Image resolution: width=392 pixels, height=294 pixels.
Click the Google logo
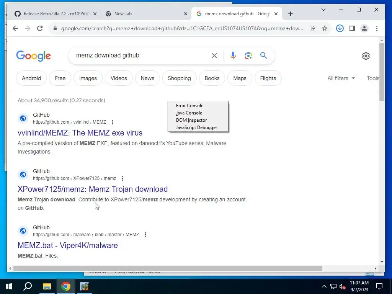tap(34, 56)
